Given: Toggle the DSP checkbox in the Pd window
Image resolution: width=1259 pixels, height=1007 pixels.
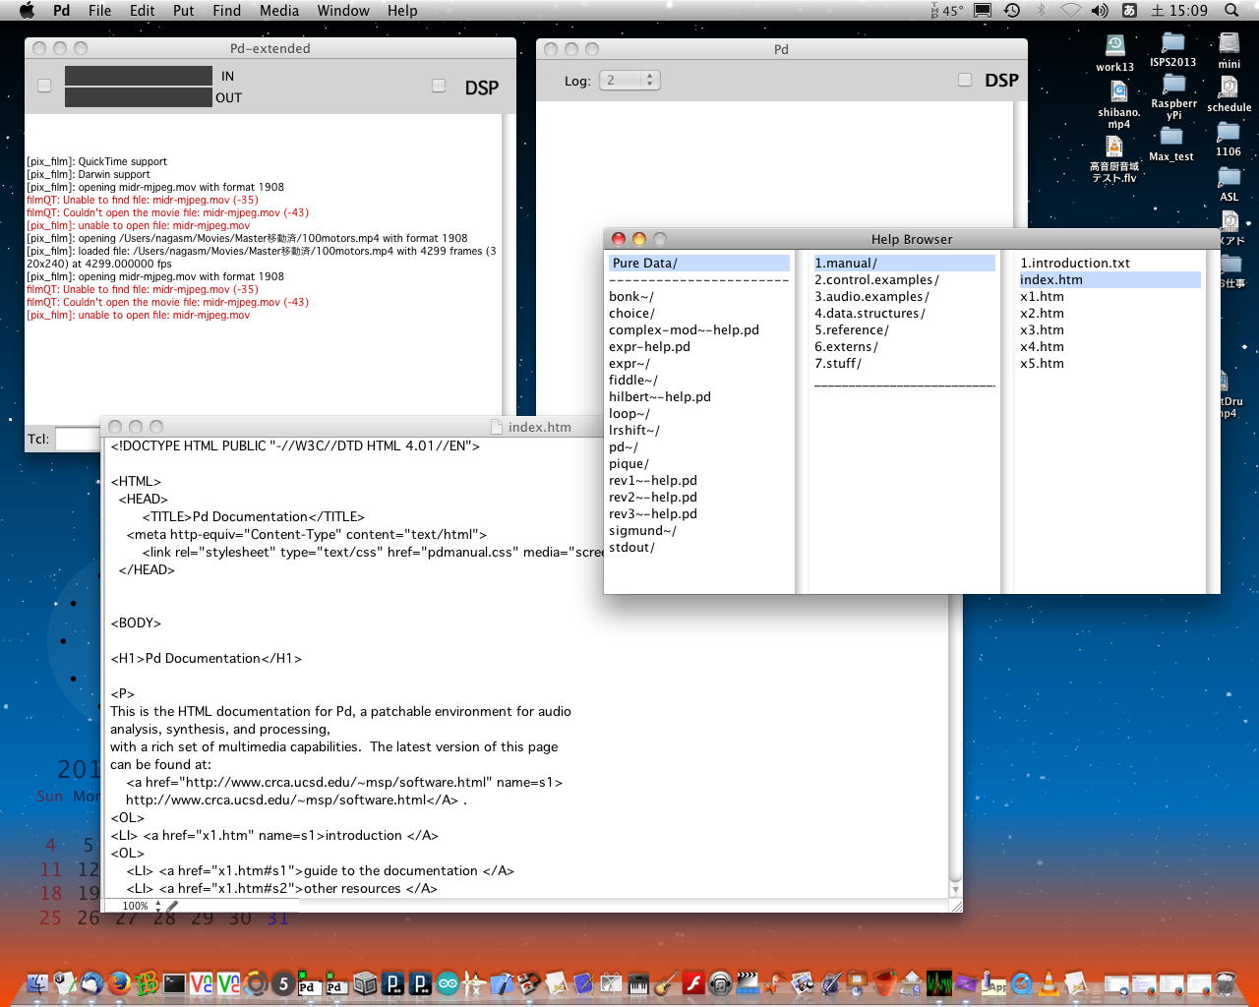Looking at the screenshot, I should [x=965, y=80].
